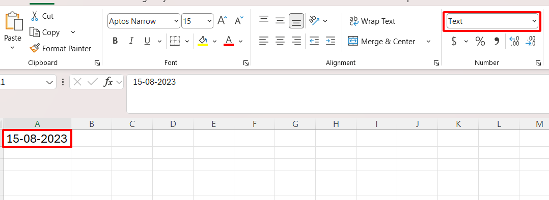This screenshot has height=200, width=549.
Task: Apply cell Borders icon
Action: click(175, 41)
